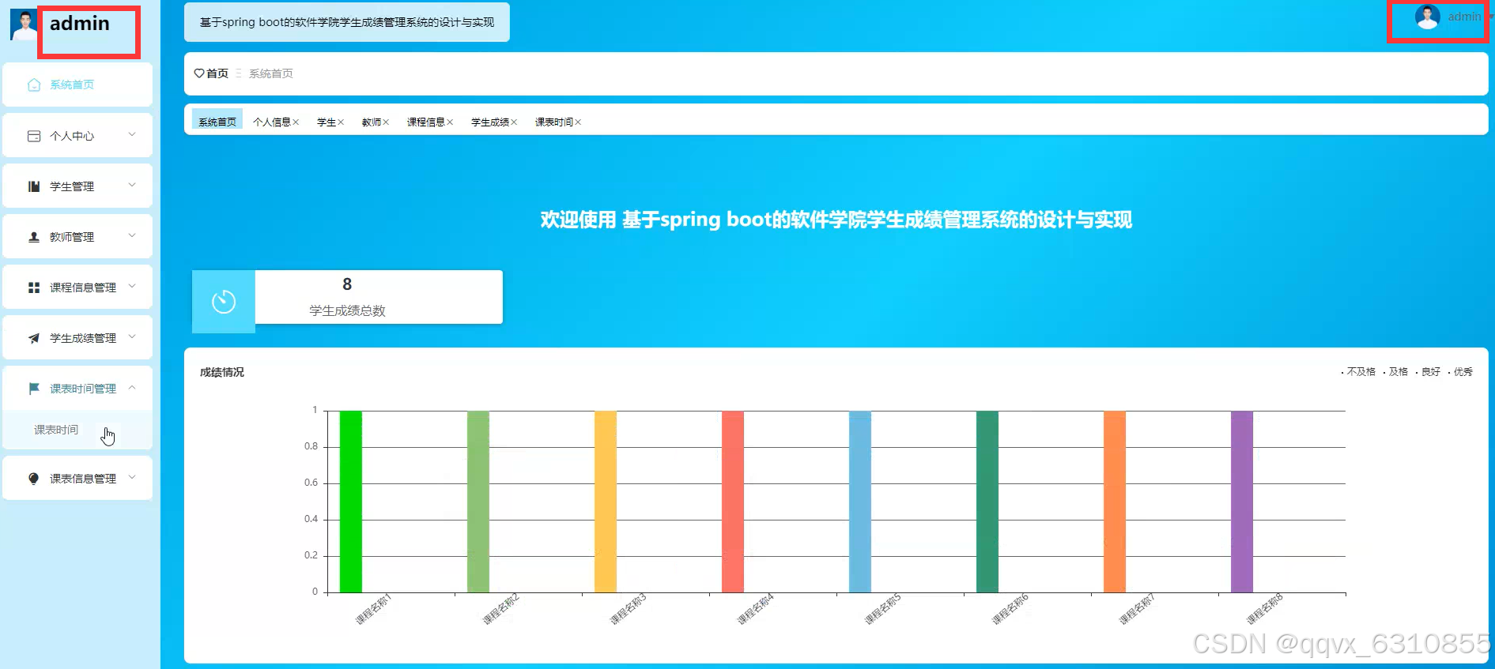Close the 课表时间 tab
Viewport: 1495px width, 669px height.
578,122
